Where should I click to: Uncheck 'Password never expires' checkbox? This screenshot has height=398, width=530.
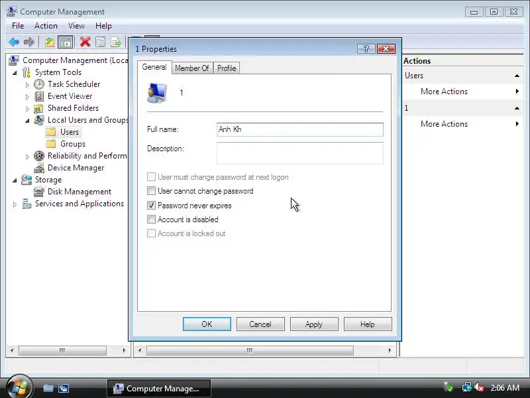tap(151, 206)
